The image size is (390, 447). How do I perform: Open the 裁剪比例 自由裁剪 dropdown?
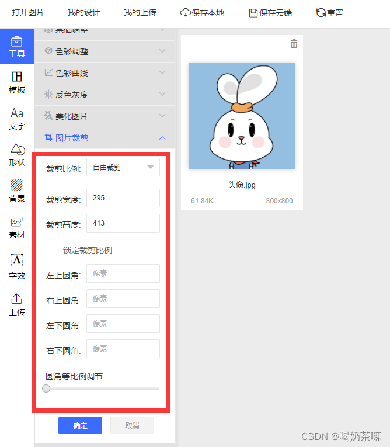click(123, 167)
